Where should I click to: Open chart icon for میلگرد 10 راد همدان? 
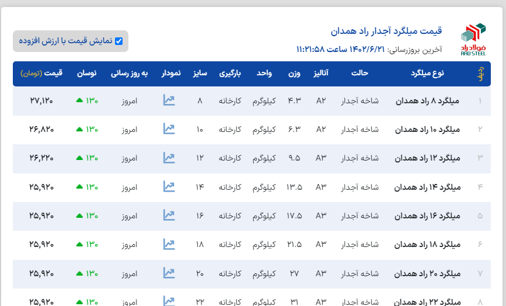(169, 129)
